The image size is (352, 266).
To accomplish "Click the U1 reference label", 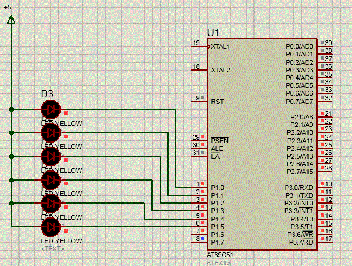I will pos(213,33).
